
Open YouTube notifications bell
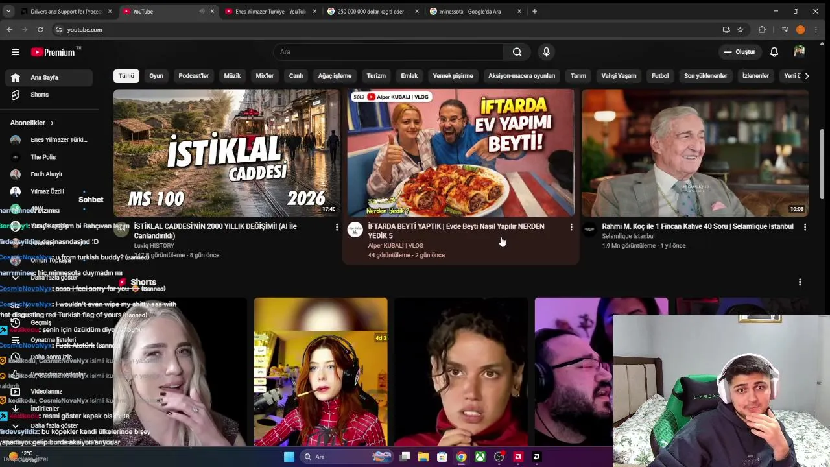click(x=774, y=52)
